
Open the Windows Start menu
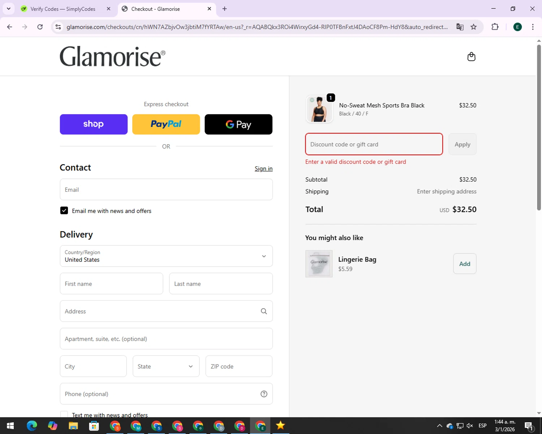[10, 426]
